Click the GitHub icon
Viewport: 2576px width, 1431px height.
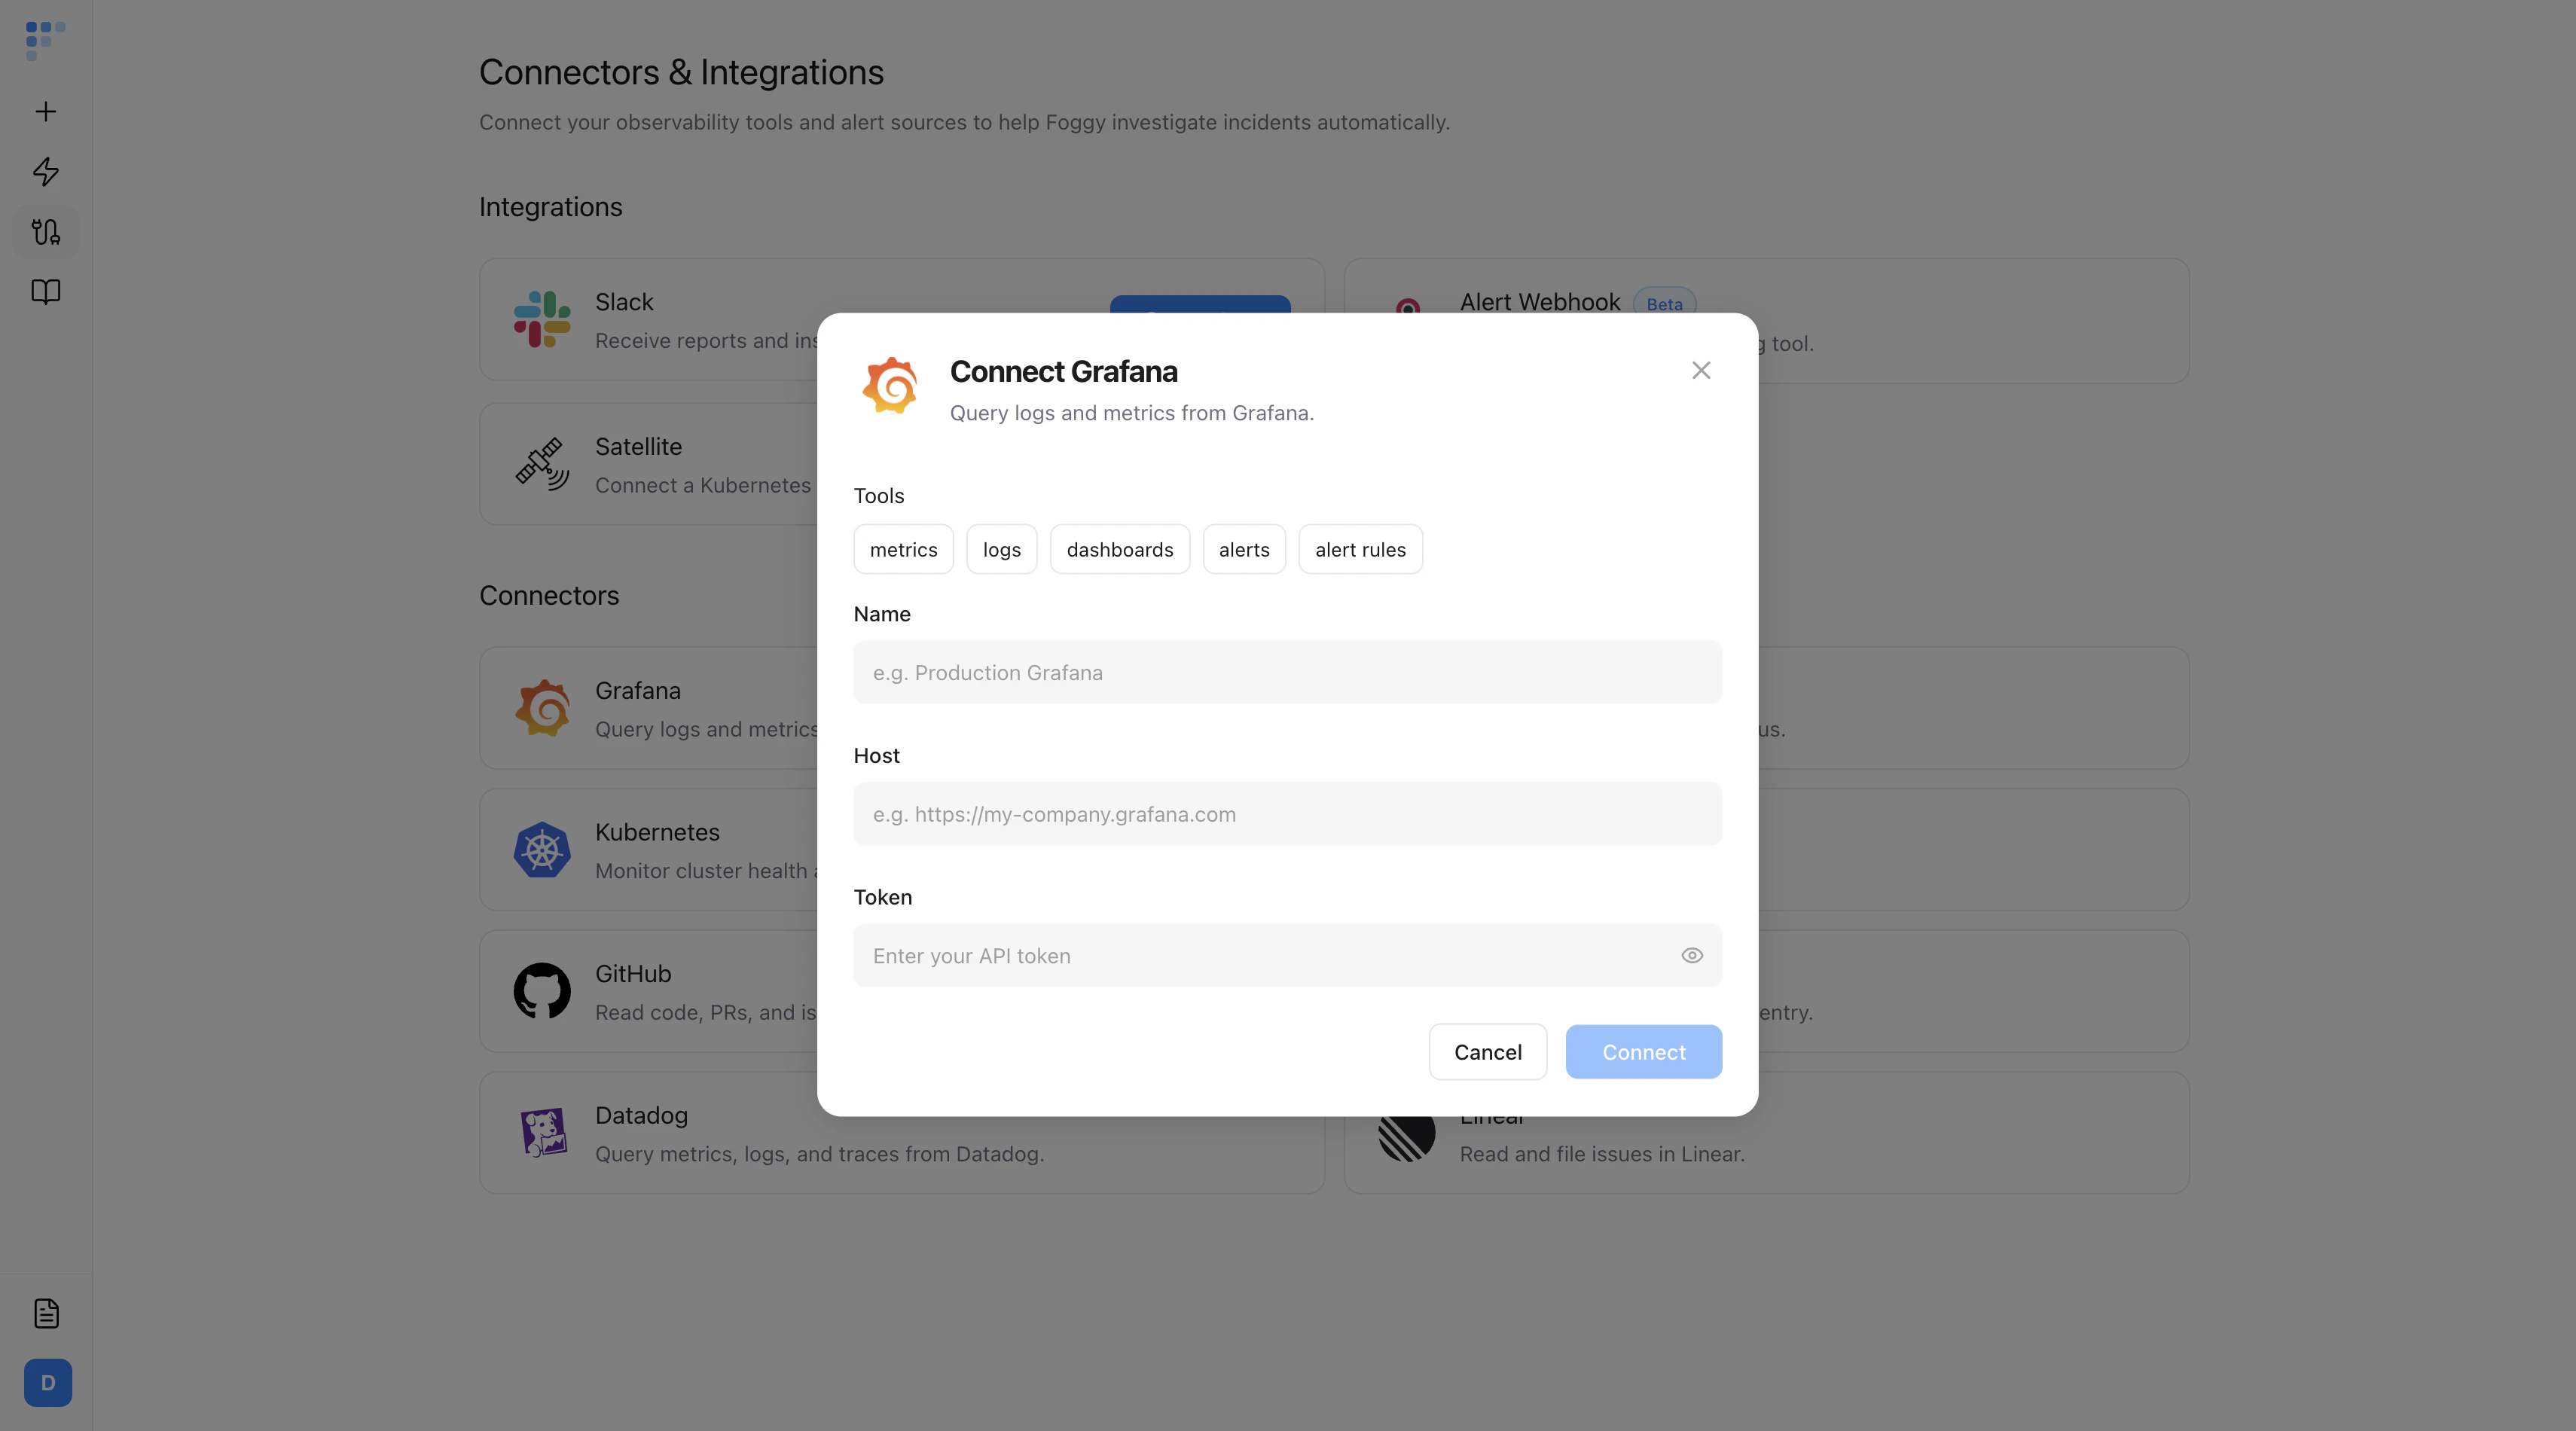[542, 991]
